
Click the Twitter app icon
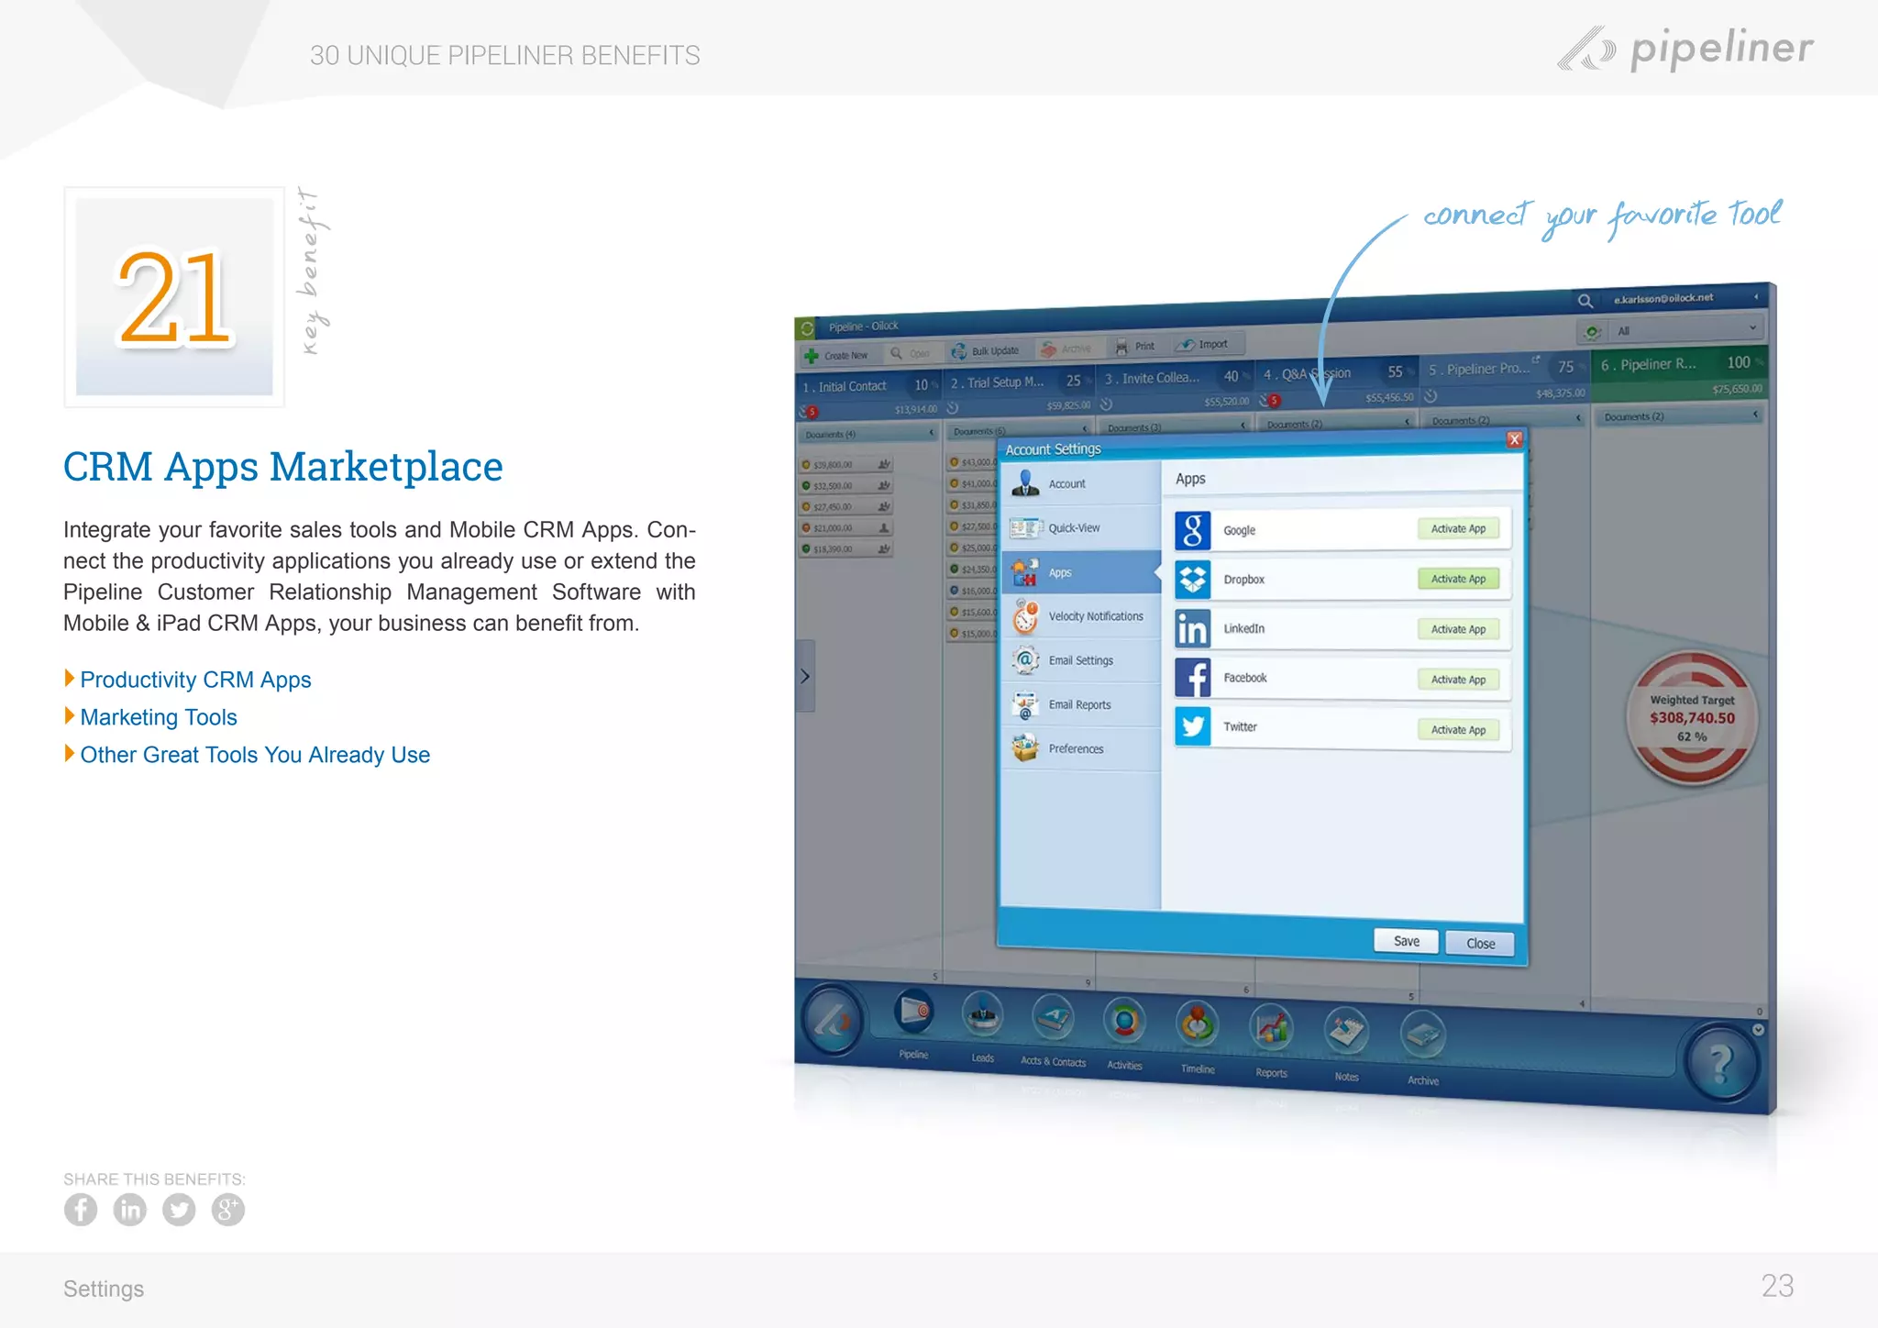click(x=1192, y=727)
